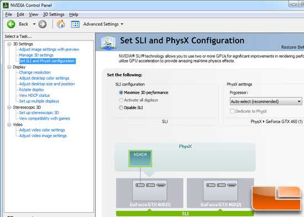Open Set up multiple displays
304x217 pixels.
click(39, 101)
